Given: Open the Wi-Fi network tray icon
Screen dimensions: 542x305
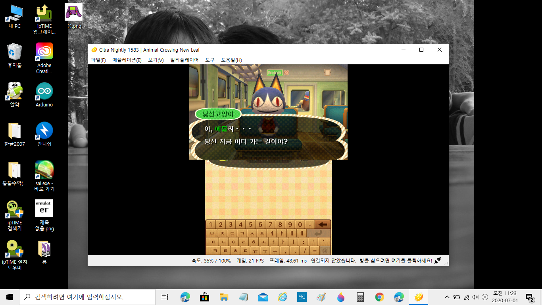Looking at the screenshot, I should [x=466, y=297].
